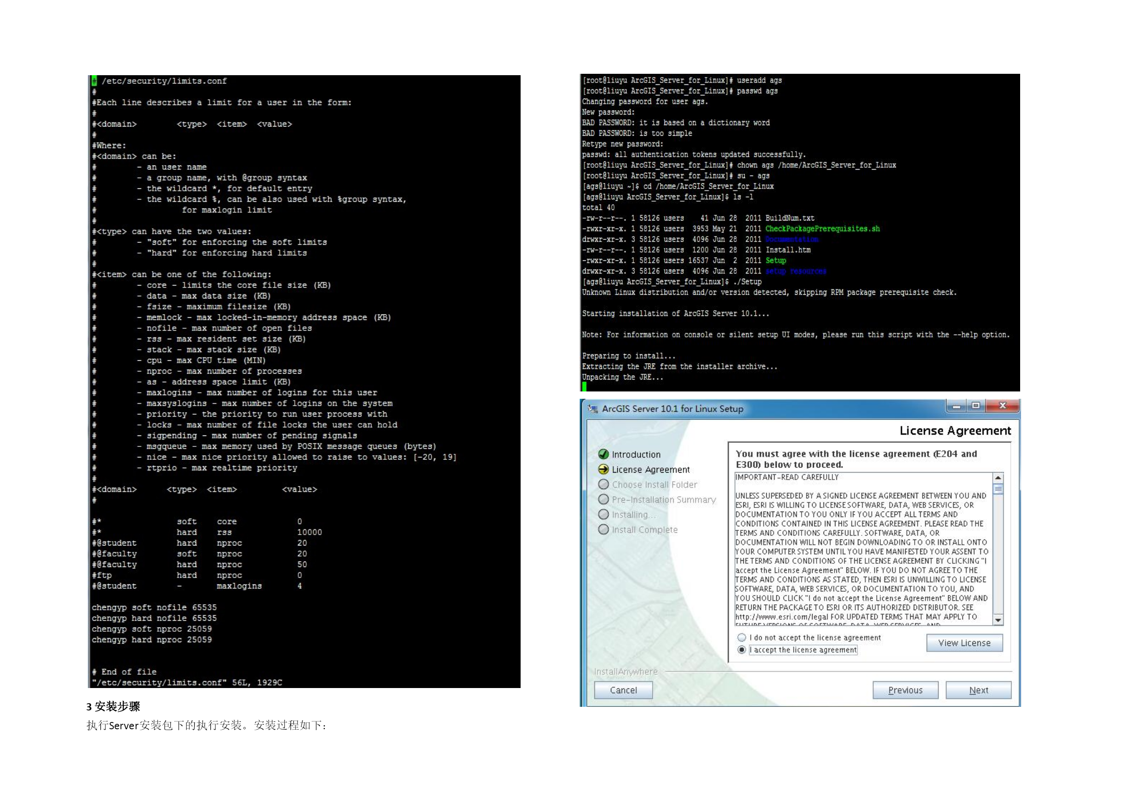Click the green check icon beside Introduction
1137x804 pixels.
click(603, 454)
